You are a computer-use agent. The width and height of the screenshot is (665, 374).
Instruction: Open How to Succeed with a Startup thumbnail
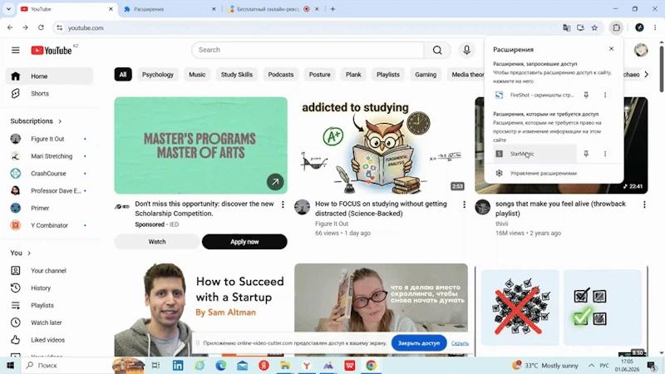tap(200, 309)
